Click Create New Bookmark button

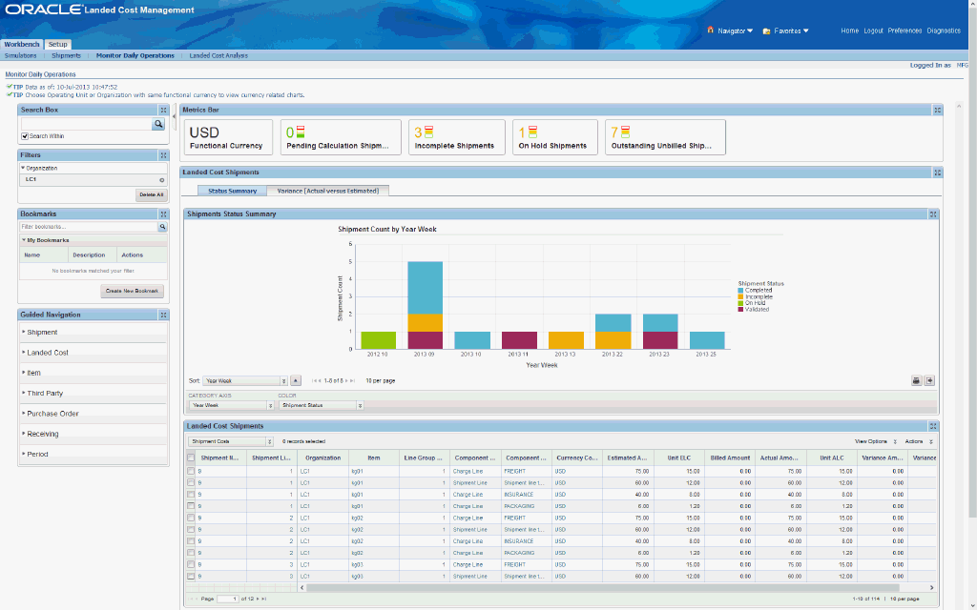[132, 291]
